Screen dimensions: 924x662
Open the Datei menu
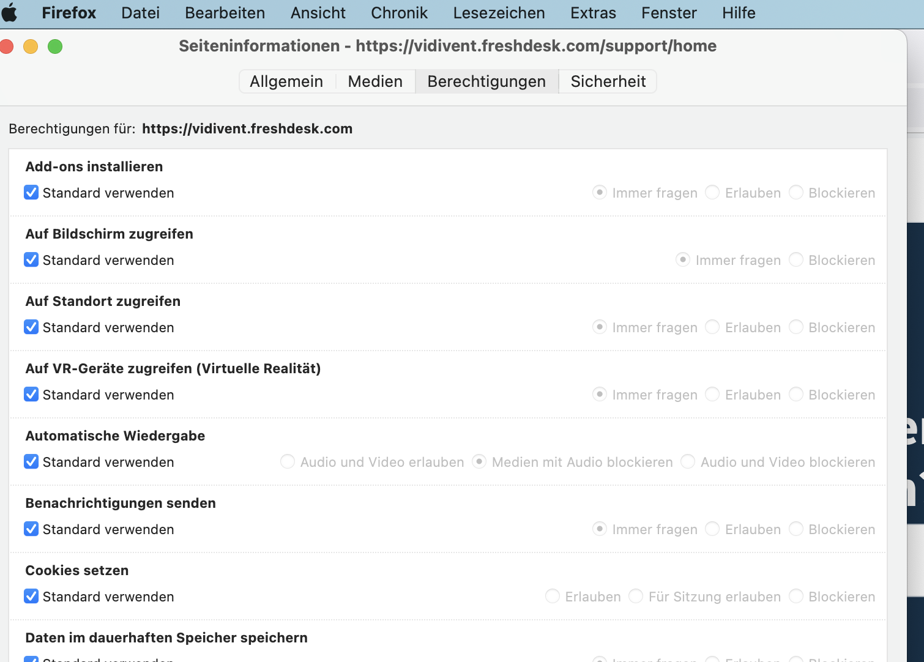click(x=140, y=13)
